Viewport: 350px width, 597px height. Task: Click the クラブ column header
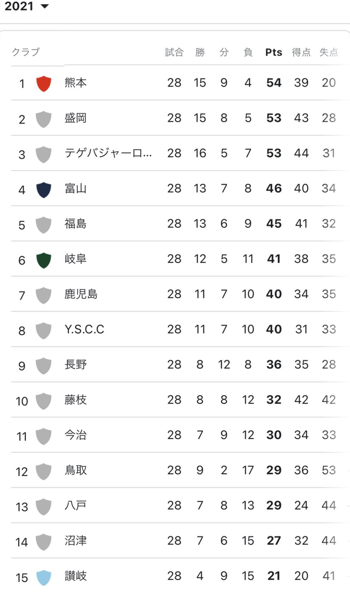click(26, 52)
